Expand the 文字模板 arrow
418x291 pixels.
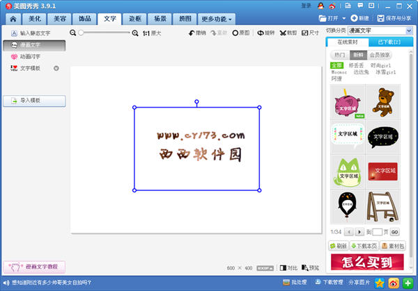56,68
